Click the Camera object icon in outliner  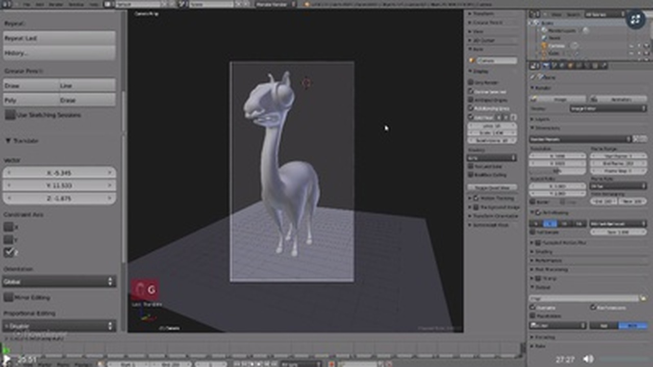pos(544,45)
